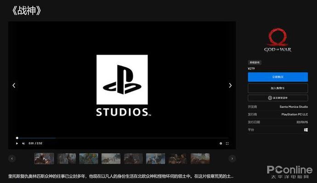Open PlayStation PC LLC publisher link
The image size is (317, 183).
(294, 114)
